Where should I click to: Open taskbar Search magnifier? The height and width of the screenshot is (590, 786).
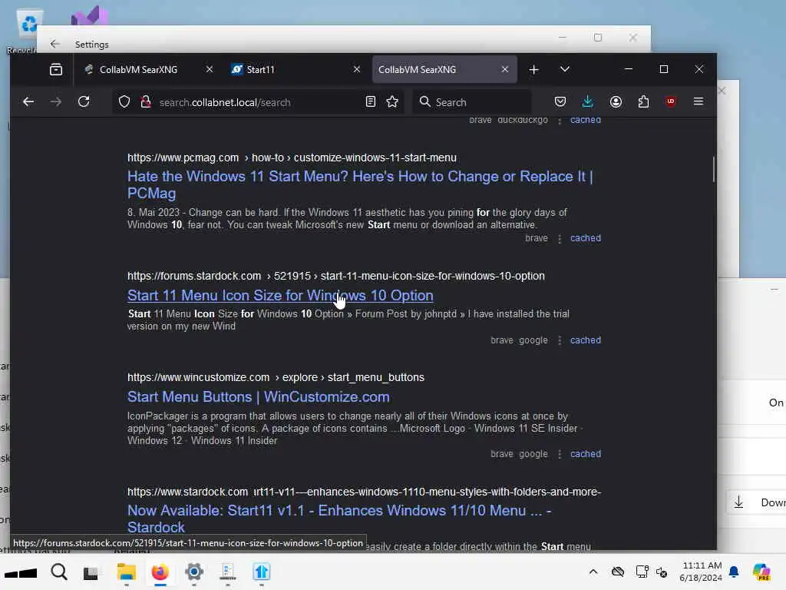[x=59, y=572]
